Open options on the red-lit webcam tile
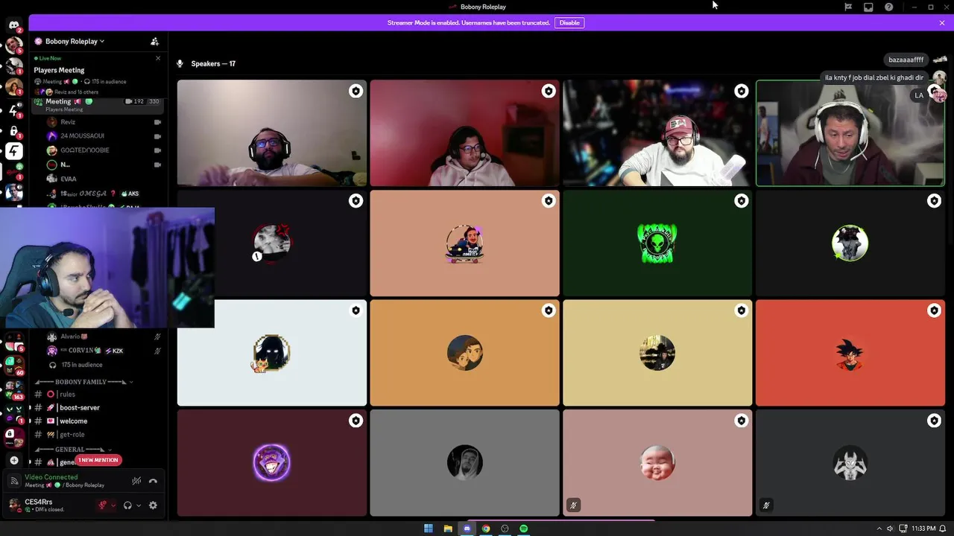The image size is (954, 536). [549, 91]
